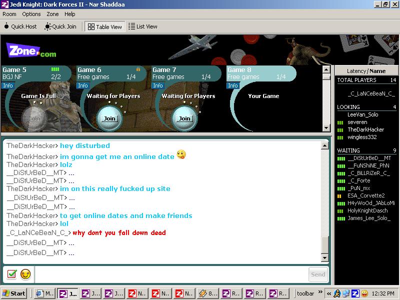Click first red Zone taskbar item "N.."

(x=137, y=293)
